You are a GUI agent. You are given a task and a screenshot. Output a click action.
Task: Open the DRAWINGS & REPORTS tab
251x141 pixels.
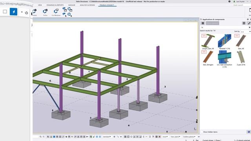(x=55, y=5)
